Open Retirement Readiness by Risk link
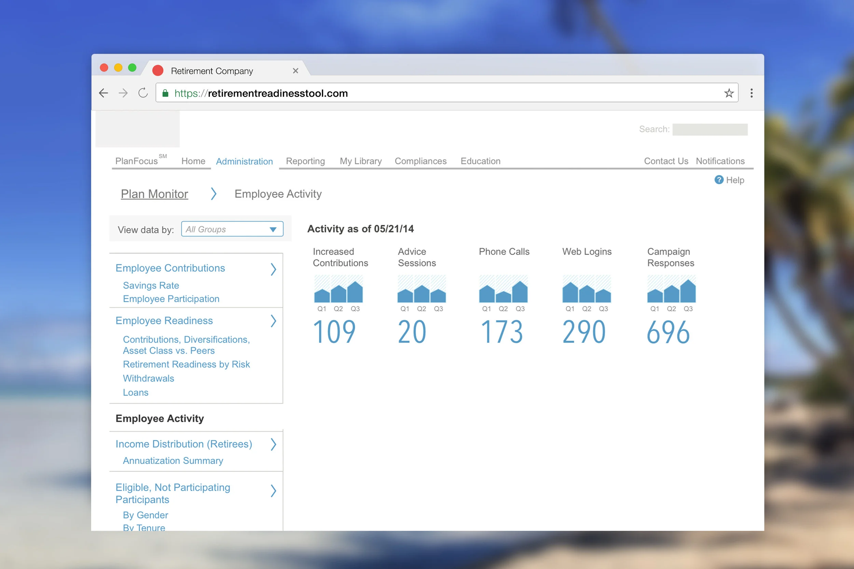 point(186,364)
